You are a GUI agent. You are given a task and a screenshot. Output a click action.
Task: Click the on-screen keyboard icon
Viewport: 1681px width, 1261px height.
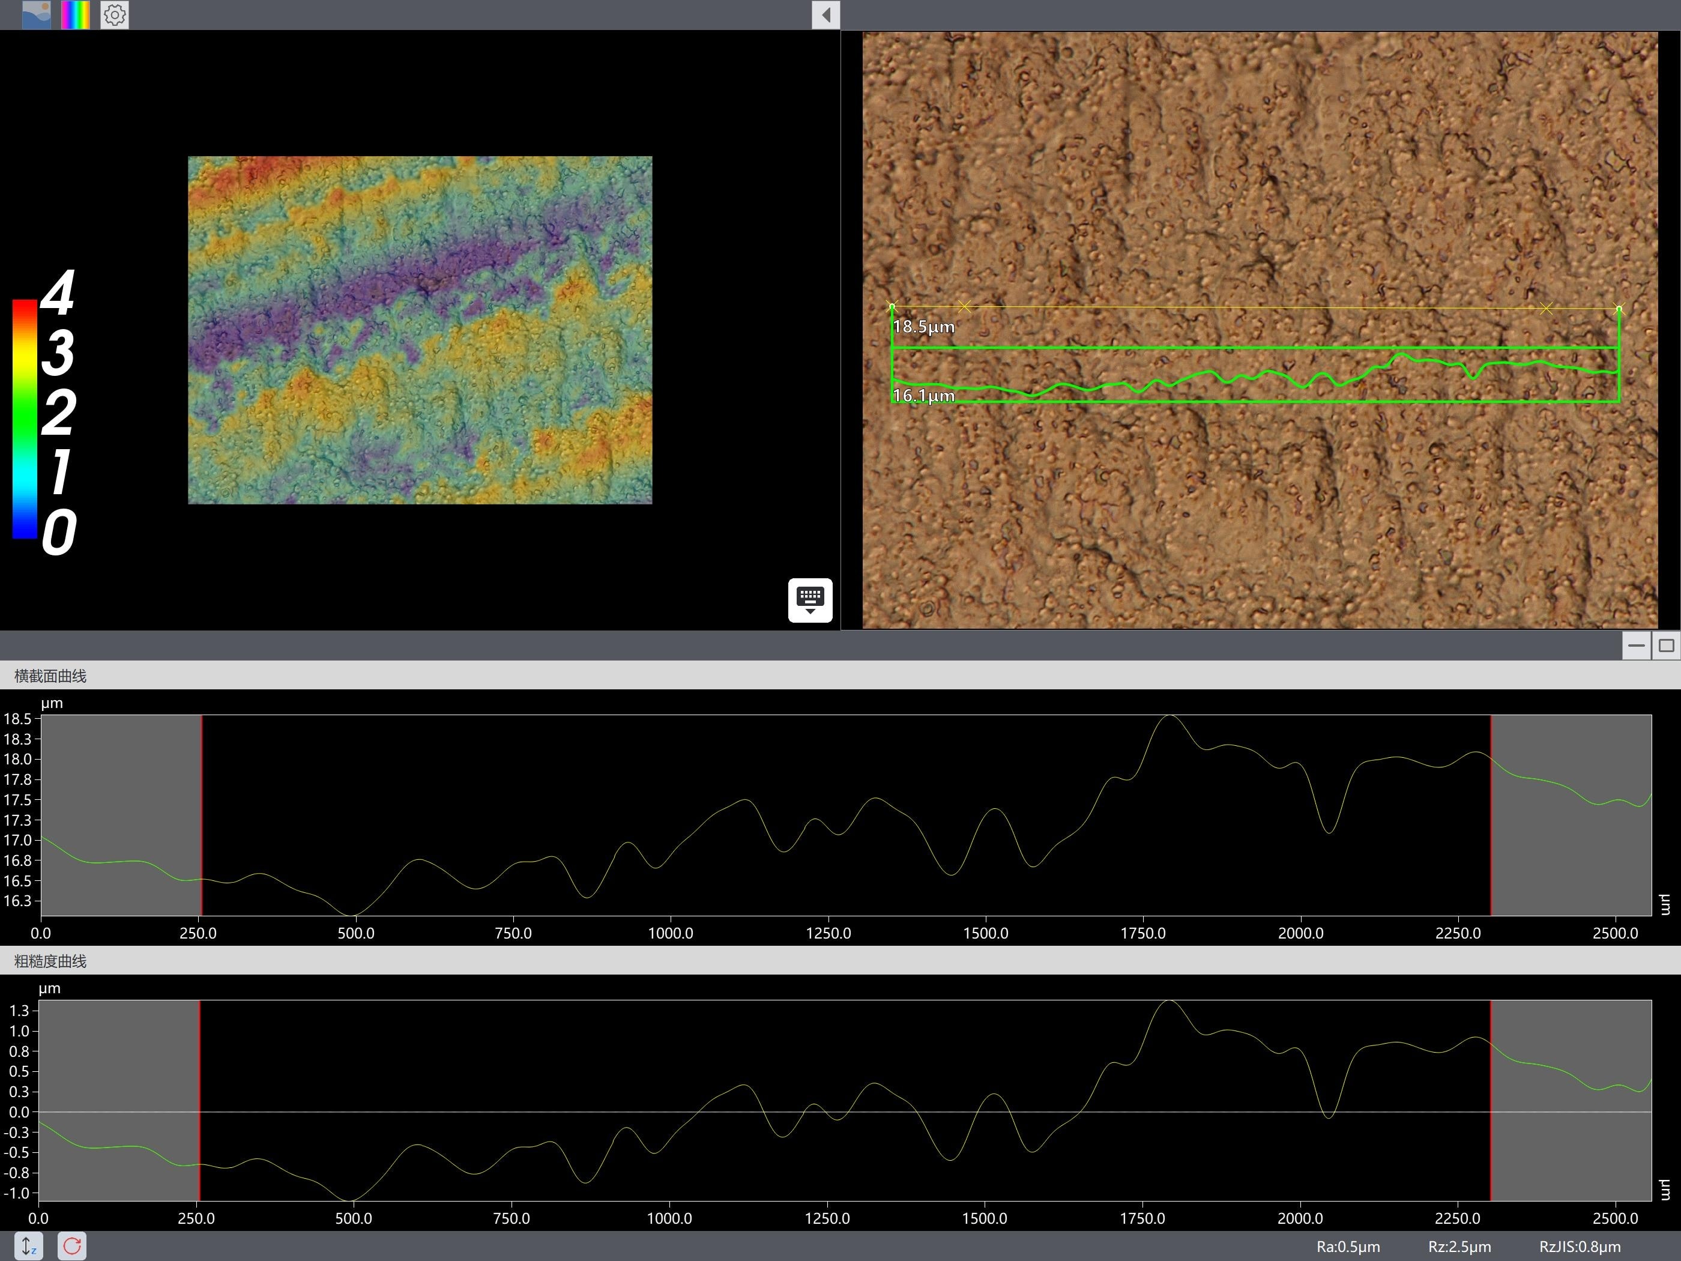tap(810, 600)
